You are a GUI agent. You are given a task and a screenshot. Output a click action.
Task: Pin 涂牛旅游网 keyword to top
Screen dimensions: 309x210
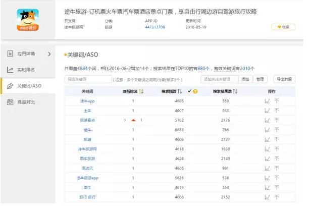(x=277, y=149)
